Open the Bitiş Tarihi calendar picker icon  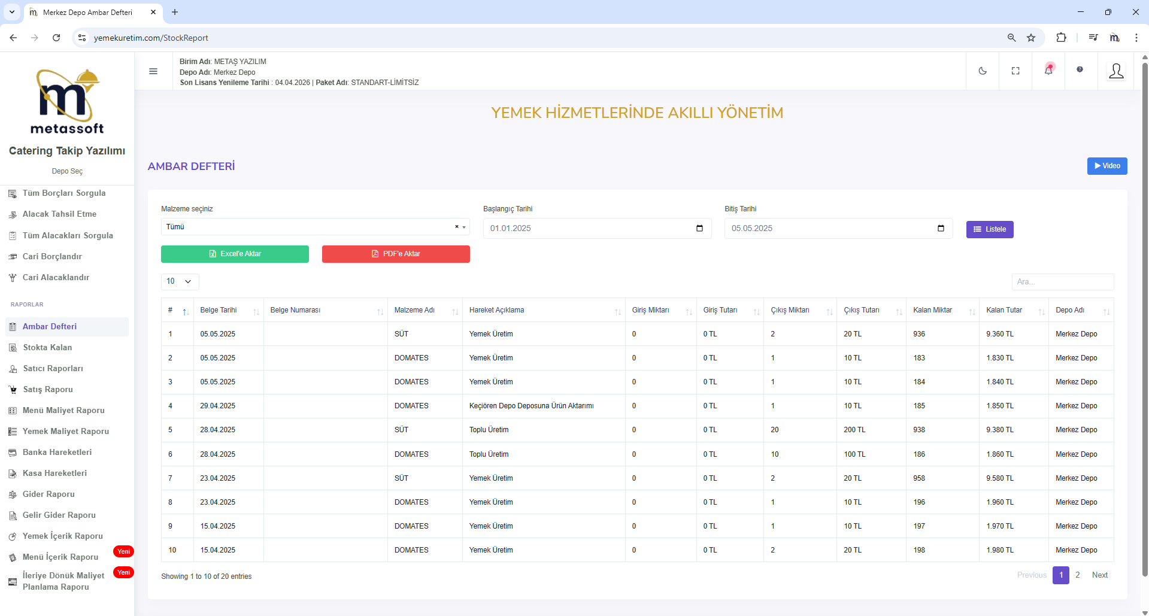point(941,228)
